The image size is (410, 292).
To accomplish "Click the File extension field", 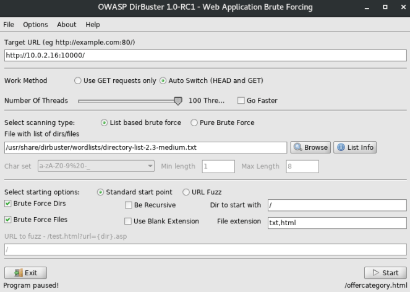I will (337, 223).
